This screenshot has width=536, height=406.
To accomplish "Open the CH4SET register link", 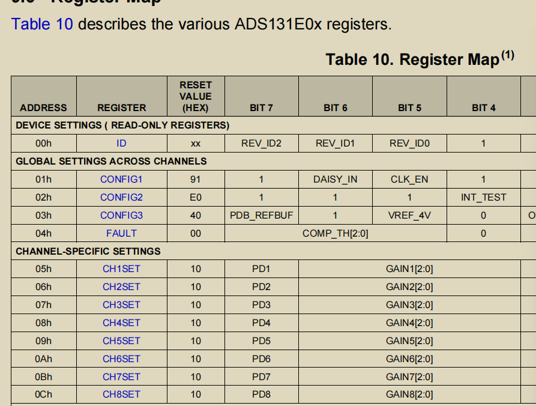I will pyautogui.click(x=121, y=323).
